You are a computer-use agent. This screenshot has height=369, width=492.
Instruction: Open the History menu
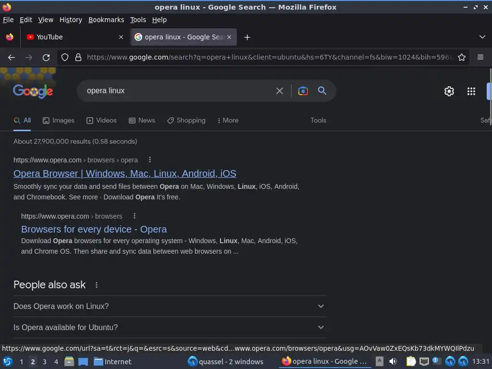[x=71, y=20]
